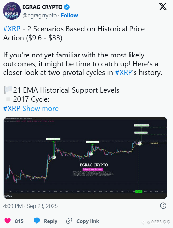This screenshot has width=173, height=228.
Task: Open the EGRAG CRYPTO display name
Action: click(43, 7)
